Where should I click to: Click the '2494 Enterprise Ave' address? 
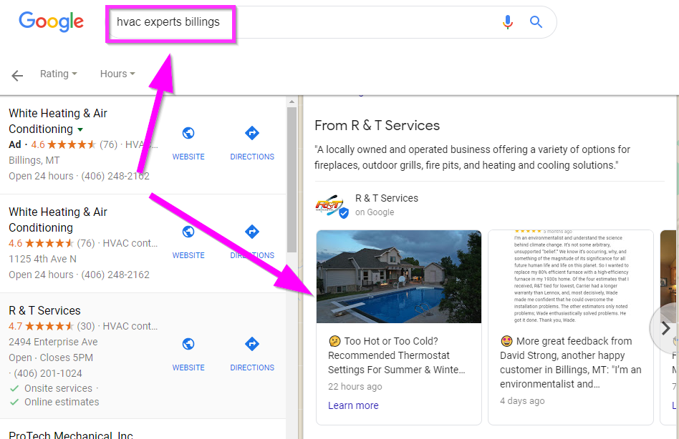[53, 342]
